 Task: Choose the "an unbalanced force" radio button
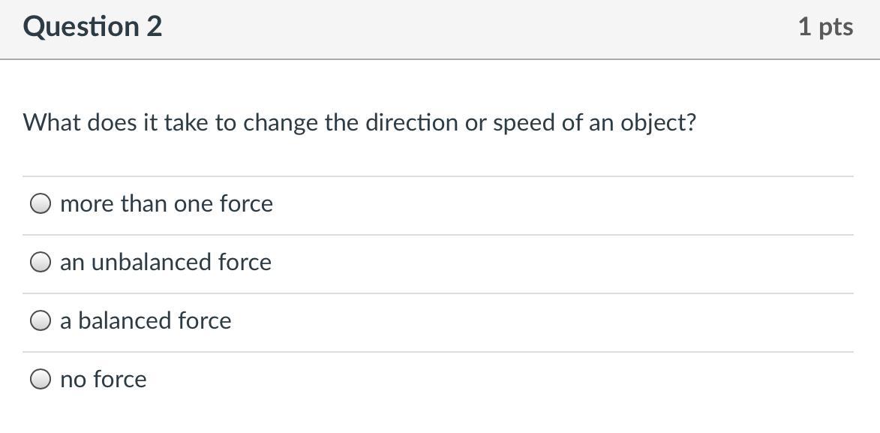pos(41,262)
